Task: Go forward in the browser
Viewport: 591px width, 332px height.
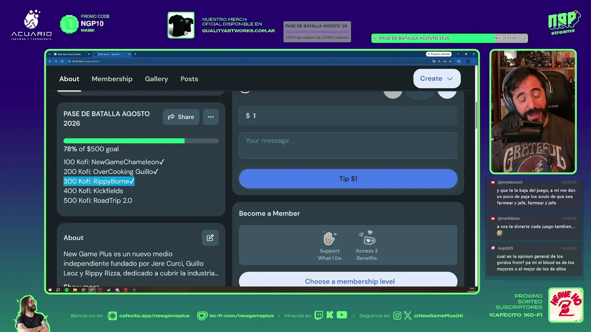Action: [x=56, y=61]
